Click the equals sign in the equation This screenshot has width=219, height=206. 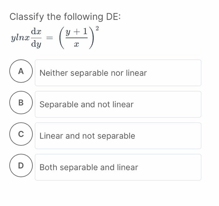49,38
